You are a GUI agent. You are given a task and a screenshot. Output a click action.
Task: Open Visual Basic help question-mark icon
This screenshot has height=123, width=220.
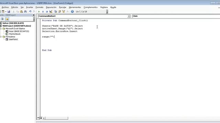click(x=72, y=12)
